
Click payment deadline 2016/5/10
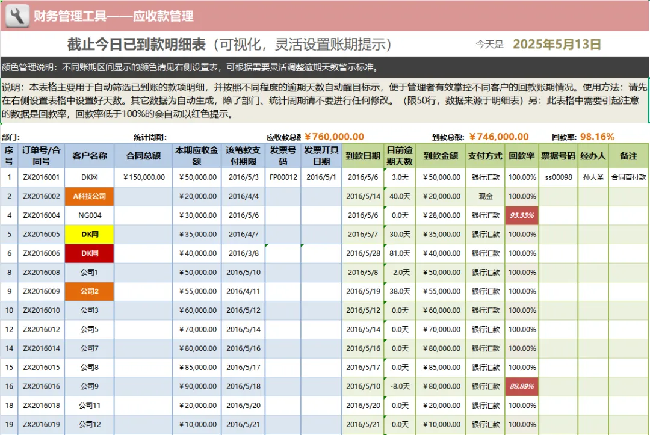[243, 273]
